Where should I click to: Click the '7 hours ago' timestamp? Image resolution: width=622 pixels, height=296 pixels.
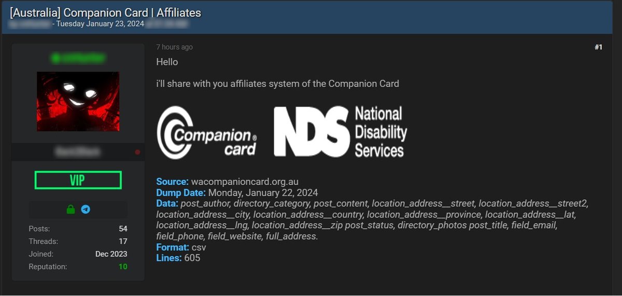(x=175, y=47)
